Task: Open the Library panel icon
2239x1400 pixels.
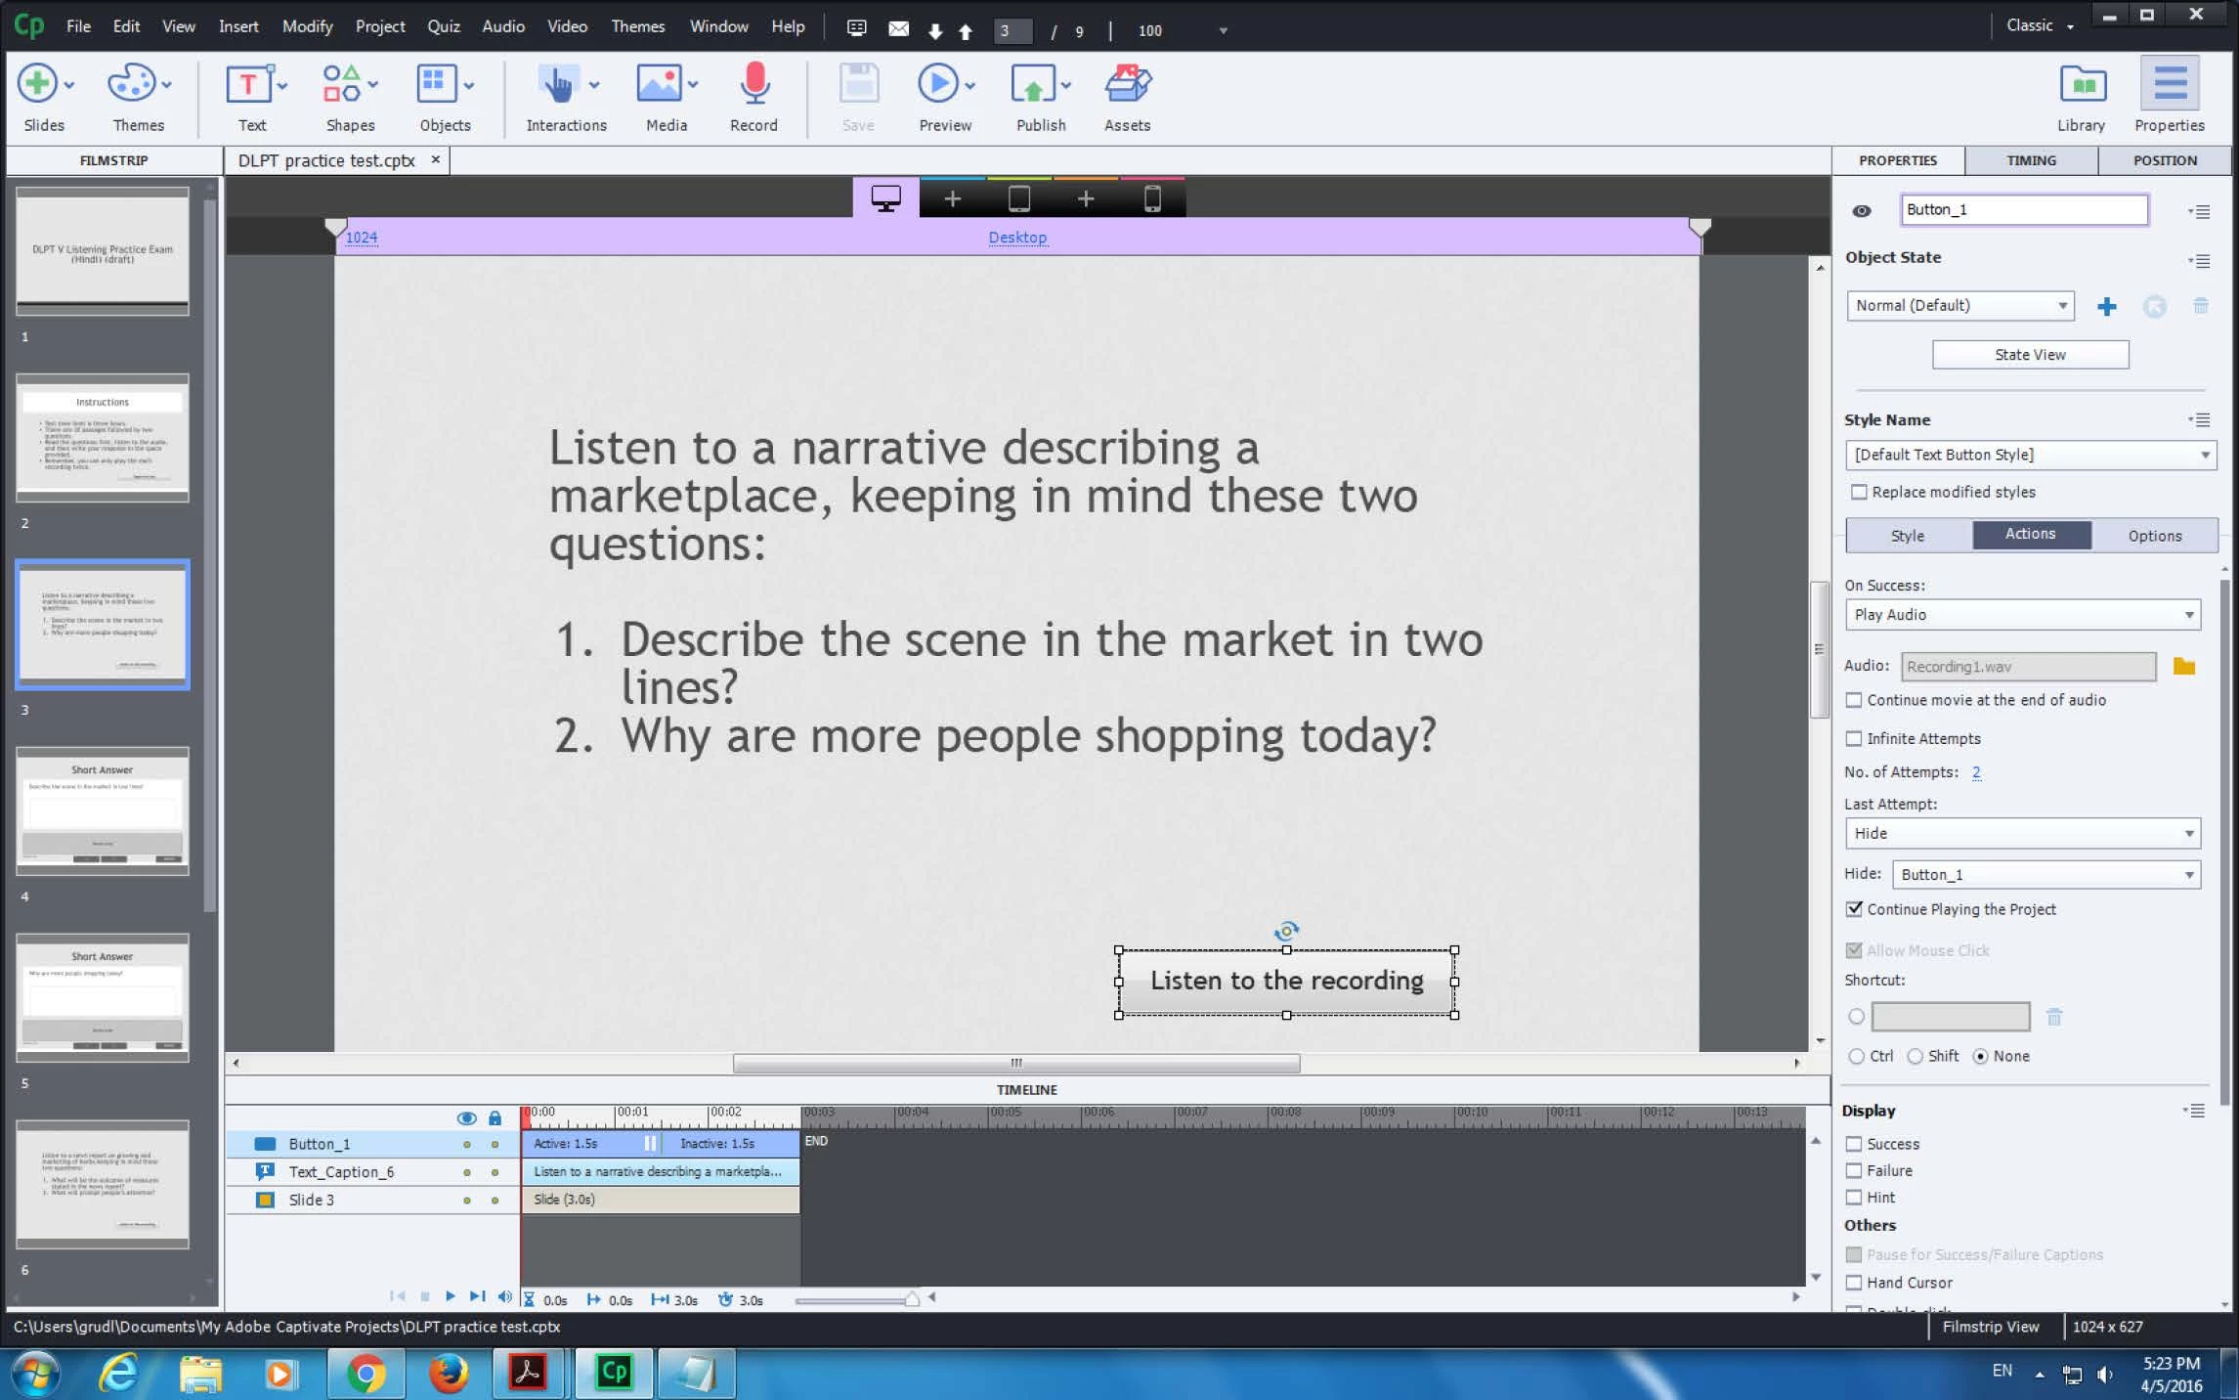Action: (x=2082, y=86)
